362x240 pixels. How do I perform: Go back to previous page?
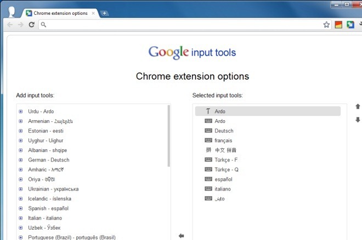pyautogui.click(x=10, y=25)
